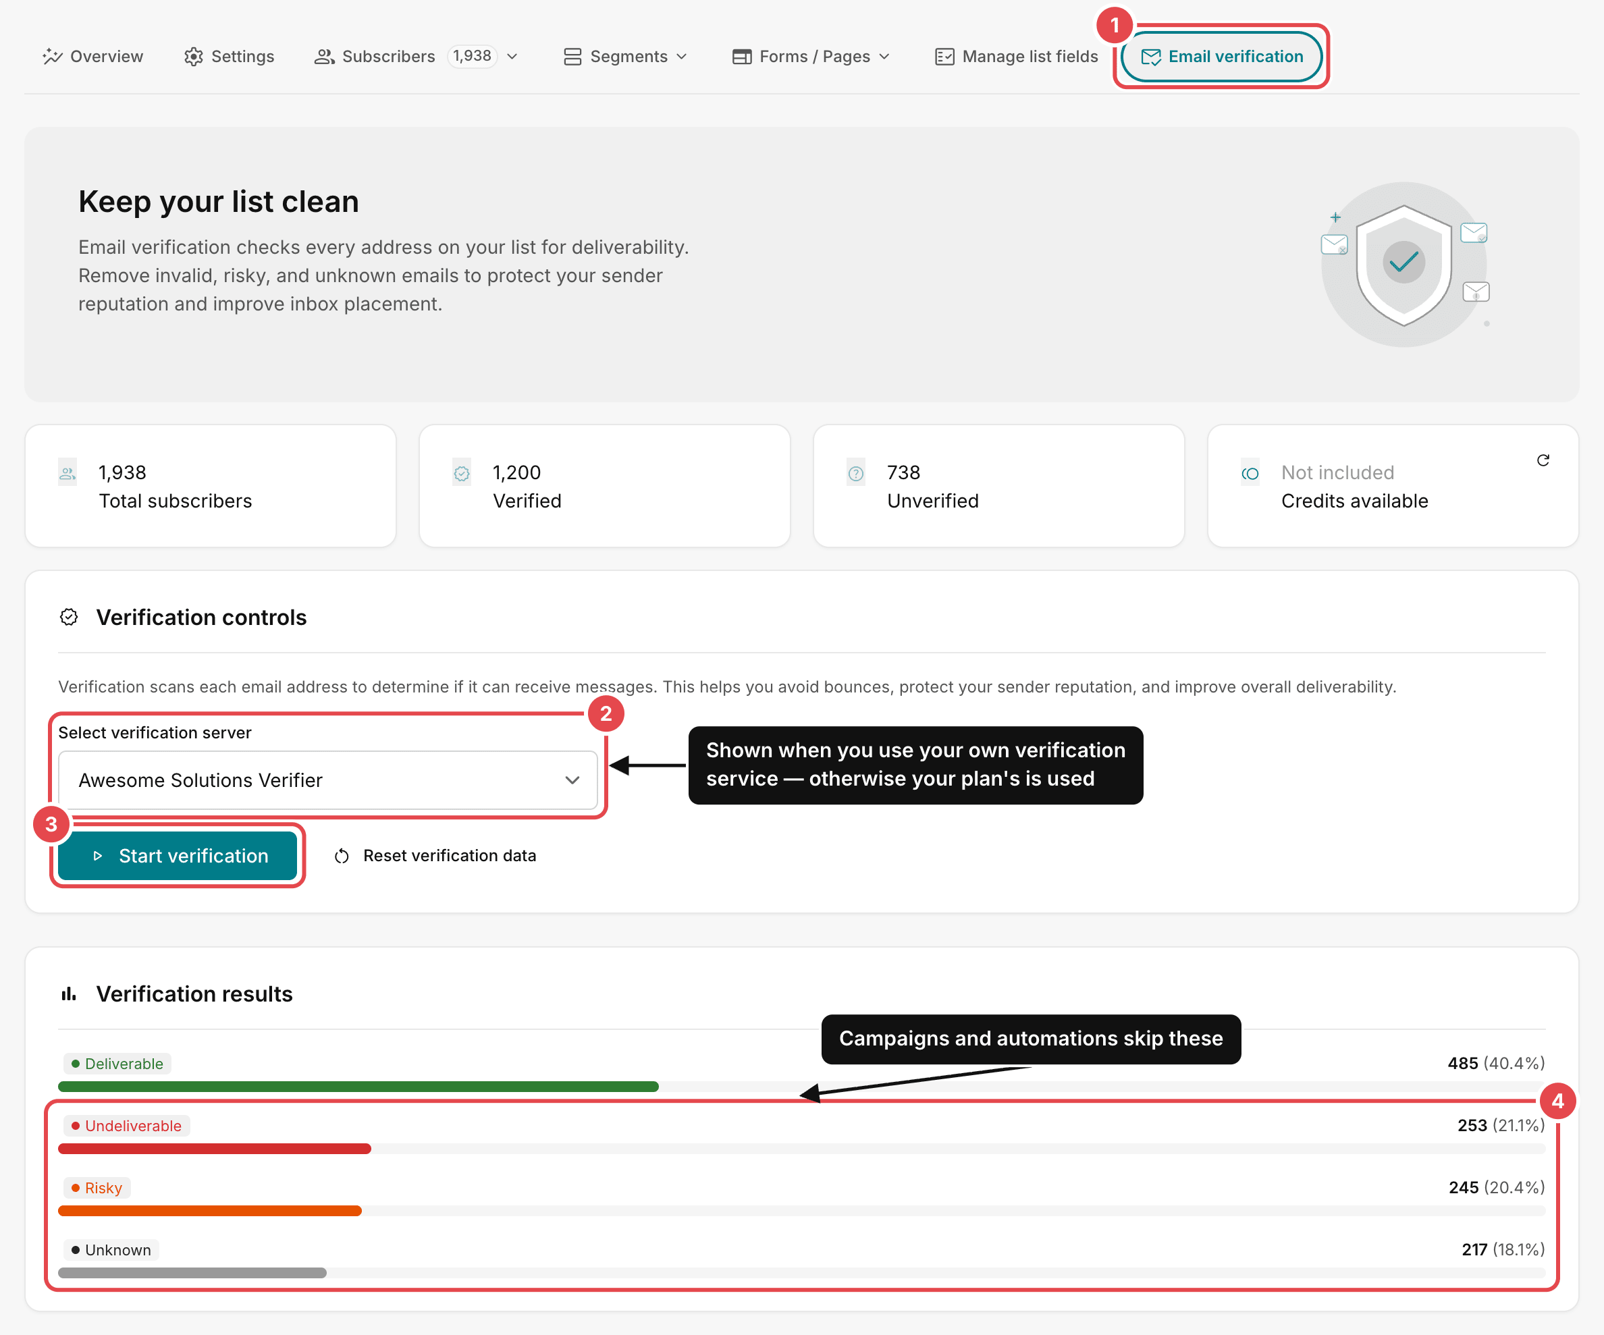The image size is (1604, 1335).
Task: Click the Subscribers people icon
Action: pyautogui.click(x=325, y=57)
